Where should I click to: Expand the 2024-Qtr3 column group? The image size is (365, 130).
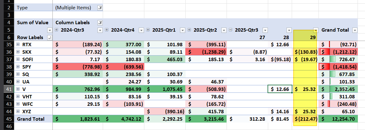[x=57, y=30]
